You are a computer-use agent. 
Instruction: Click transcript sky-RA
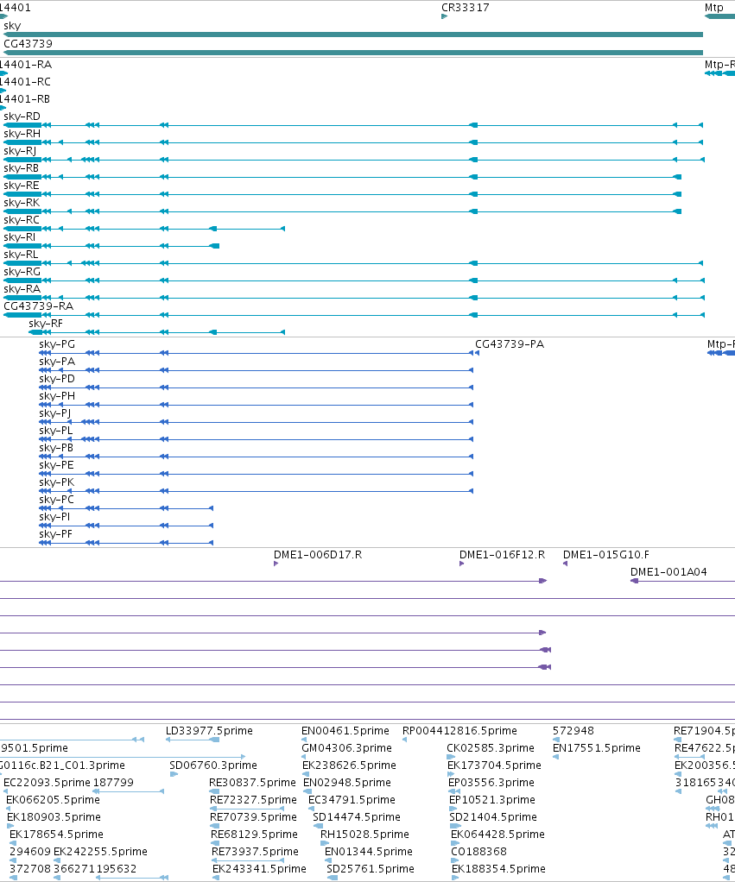(22, 289)
